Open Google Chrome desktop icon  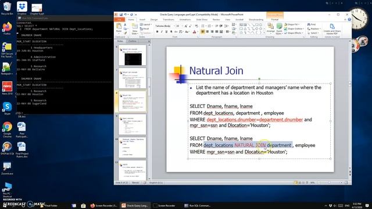(7, 129)
